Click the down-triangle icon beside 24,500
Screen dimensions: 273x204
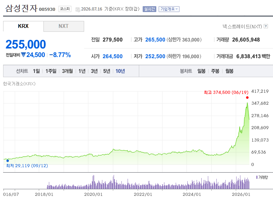tap(23, 55)
